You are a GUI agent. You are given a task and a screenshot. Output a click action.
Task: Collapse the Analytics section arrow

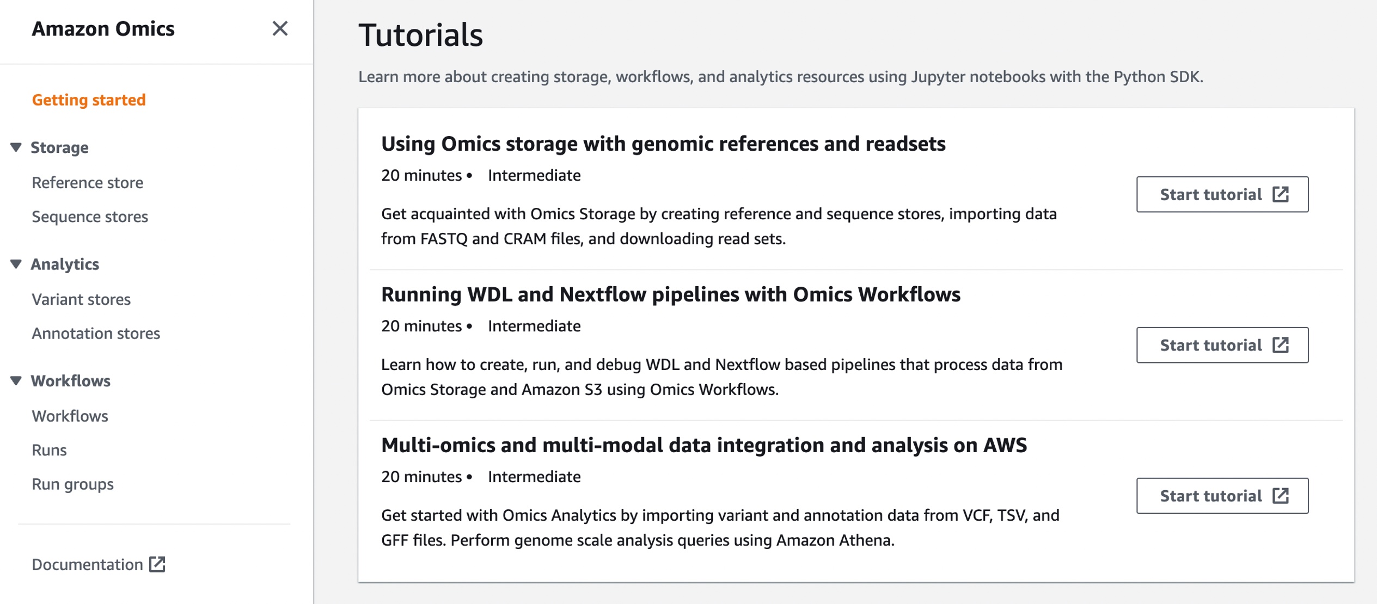[16, 264]
